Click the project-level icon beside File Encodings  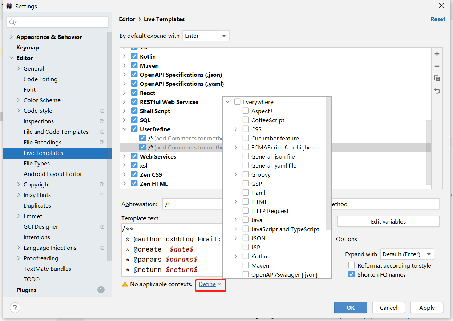(102, 143)
